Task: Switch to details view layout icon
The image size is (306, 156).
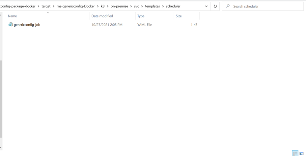Action: pyautogui.click(x=295, y=153)
